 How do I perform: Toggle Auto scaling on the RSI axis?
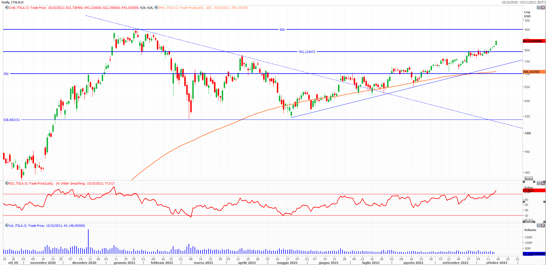pos(529,221)
